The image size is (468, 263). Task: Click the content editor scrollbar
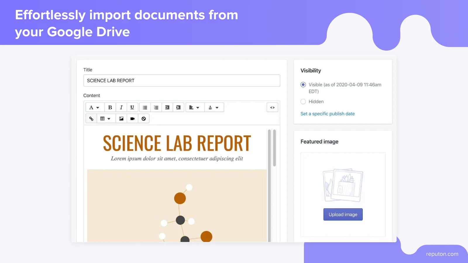[x=274, y=148]
